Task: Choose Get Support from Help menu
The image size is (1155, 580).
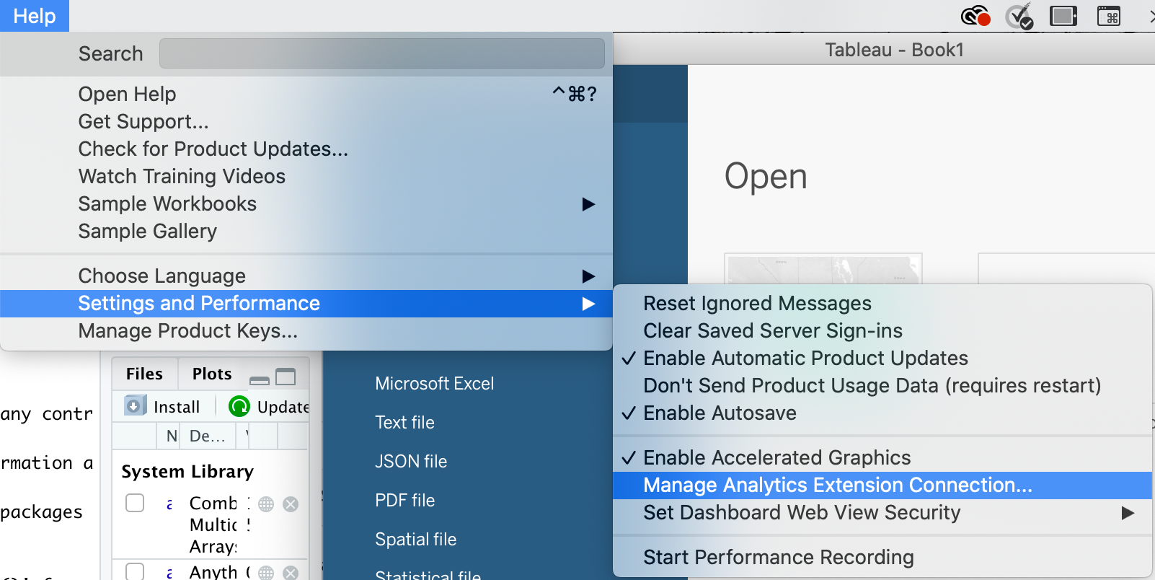Action: click(x=306, y=122)
